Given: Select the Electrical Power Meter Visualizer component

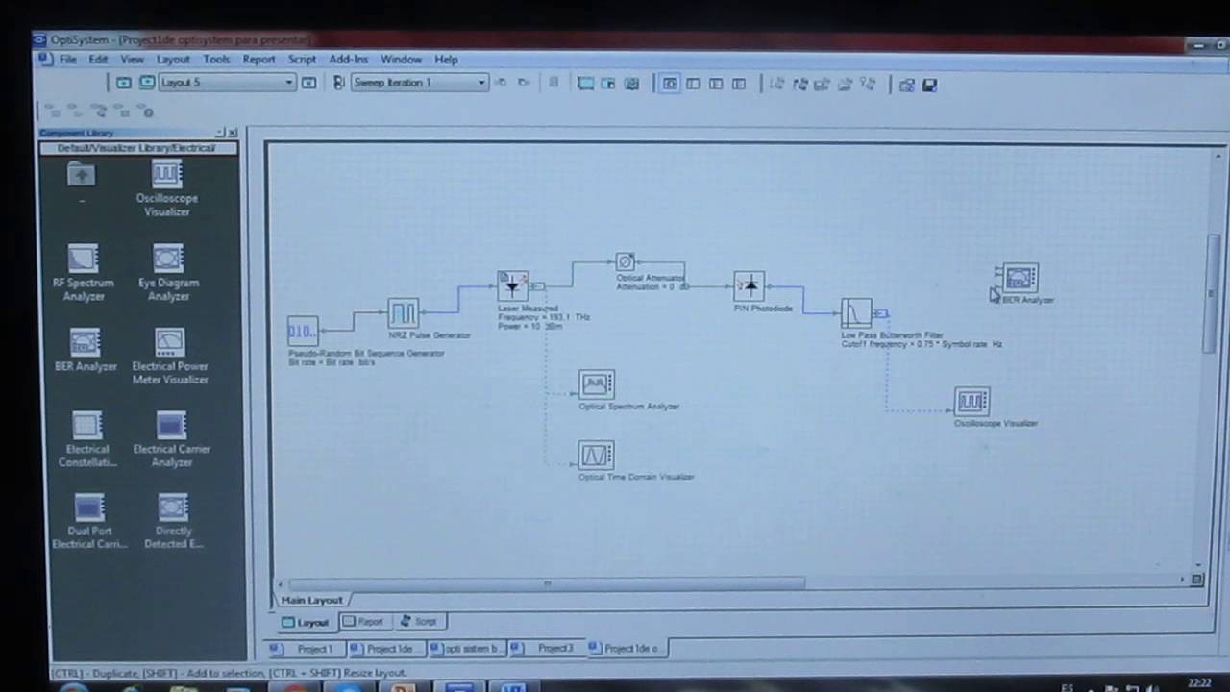Looking at the screenshot, I should (170, 357).
